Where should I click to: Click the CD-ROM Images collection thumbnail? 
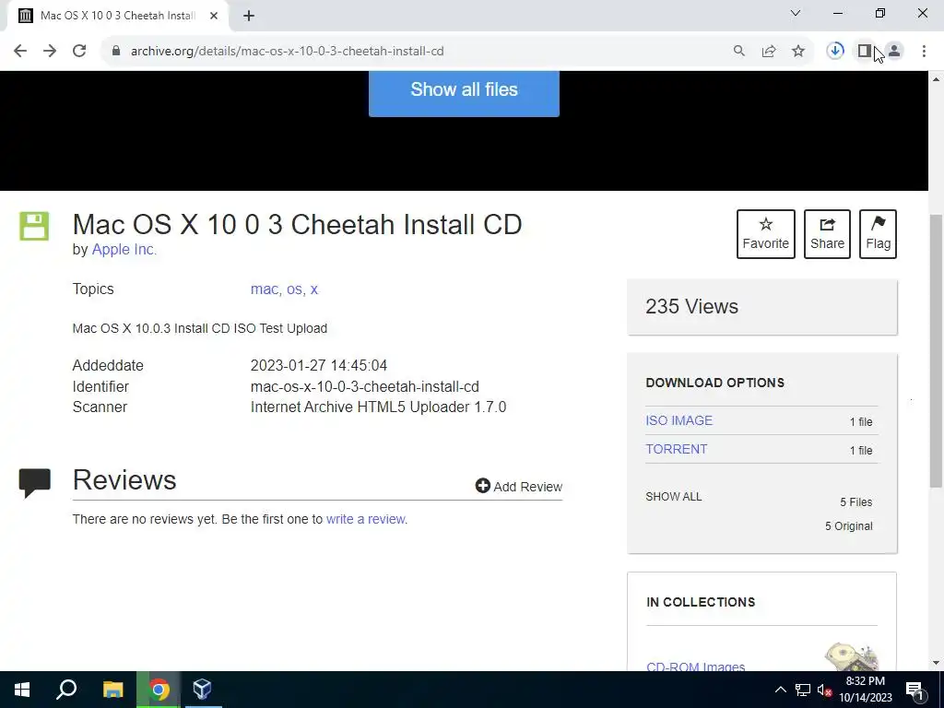tap(852, 657)
